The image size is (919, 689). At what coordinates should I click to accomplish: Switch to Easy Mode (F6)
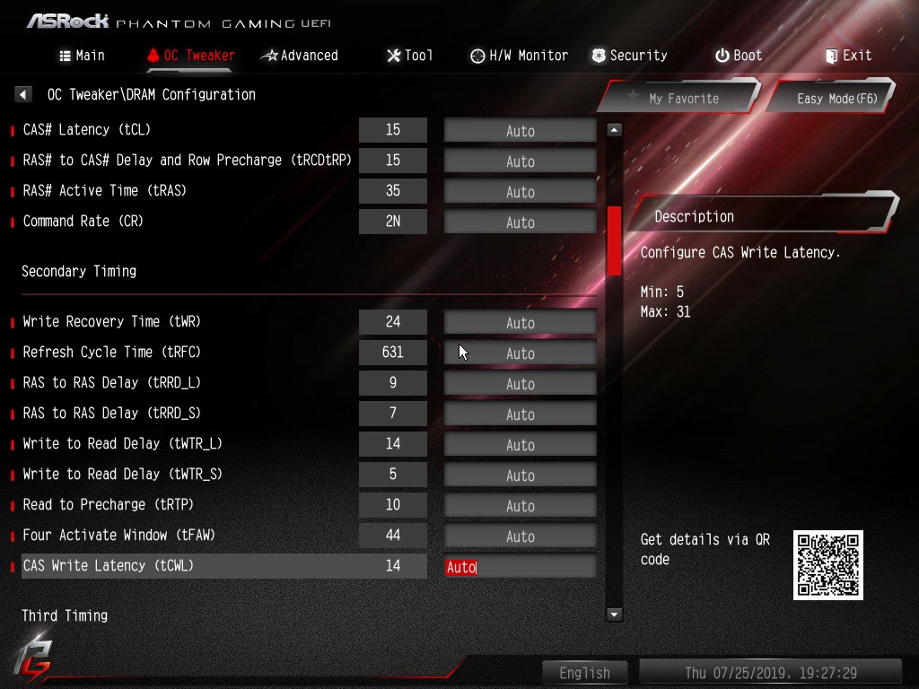(832, 98)
